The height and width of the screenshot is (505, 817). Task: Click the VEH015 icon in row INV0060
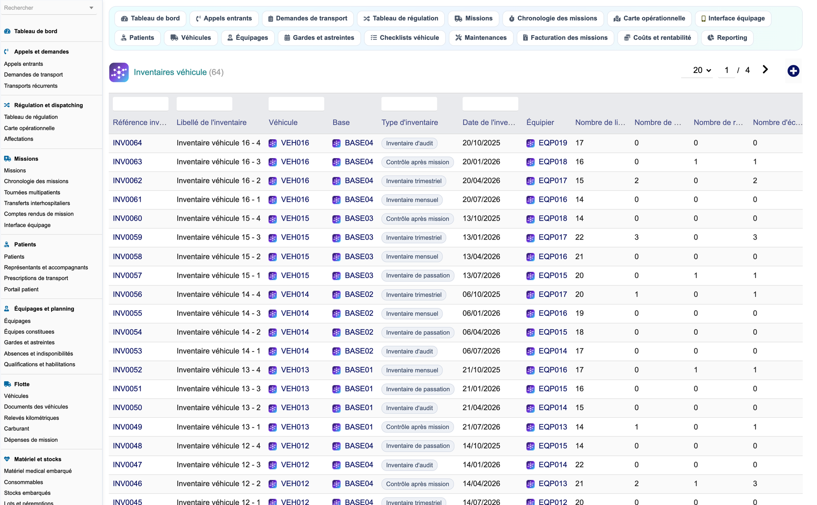pyautogui.click(x=273, y=219)
